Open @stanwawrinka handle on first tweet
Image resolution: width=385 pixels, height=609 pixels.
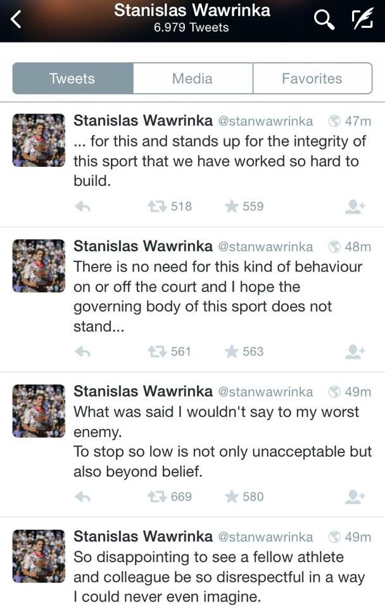(265, 121)
